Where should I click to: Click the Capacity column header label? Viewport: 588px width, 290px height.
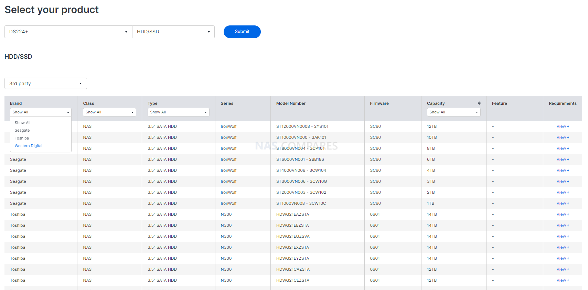[x=436, y=103]
